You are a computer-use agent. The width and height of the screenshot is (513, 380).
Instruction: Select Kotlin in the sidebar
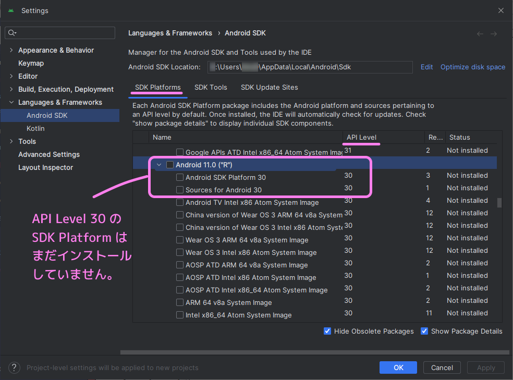(x=35, y=128)
